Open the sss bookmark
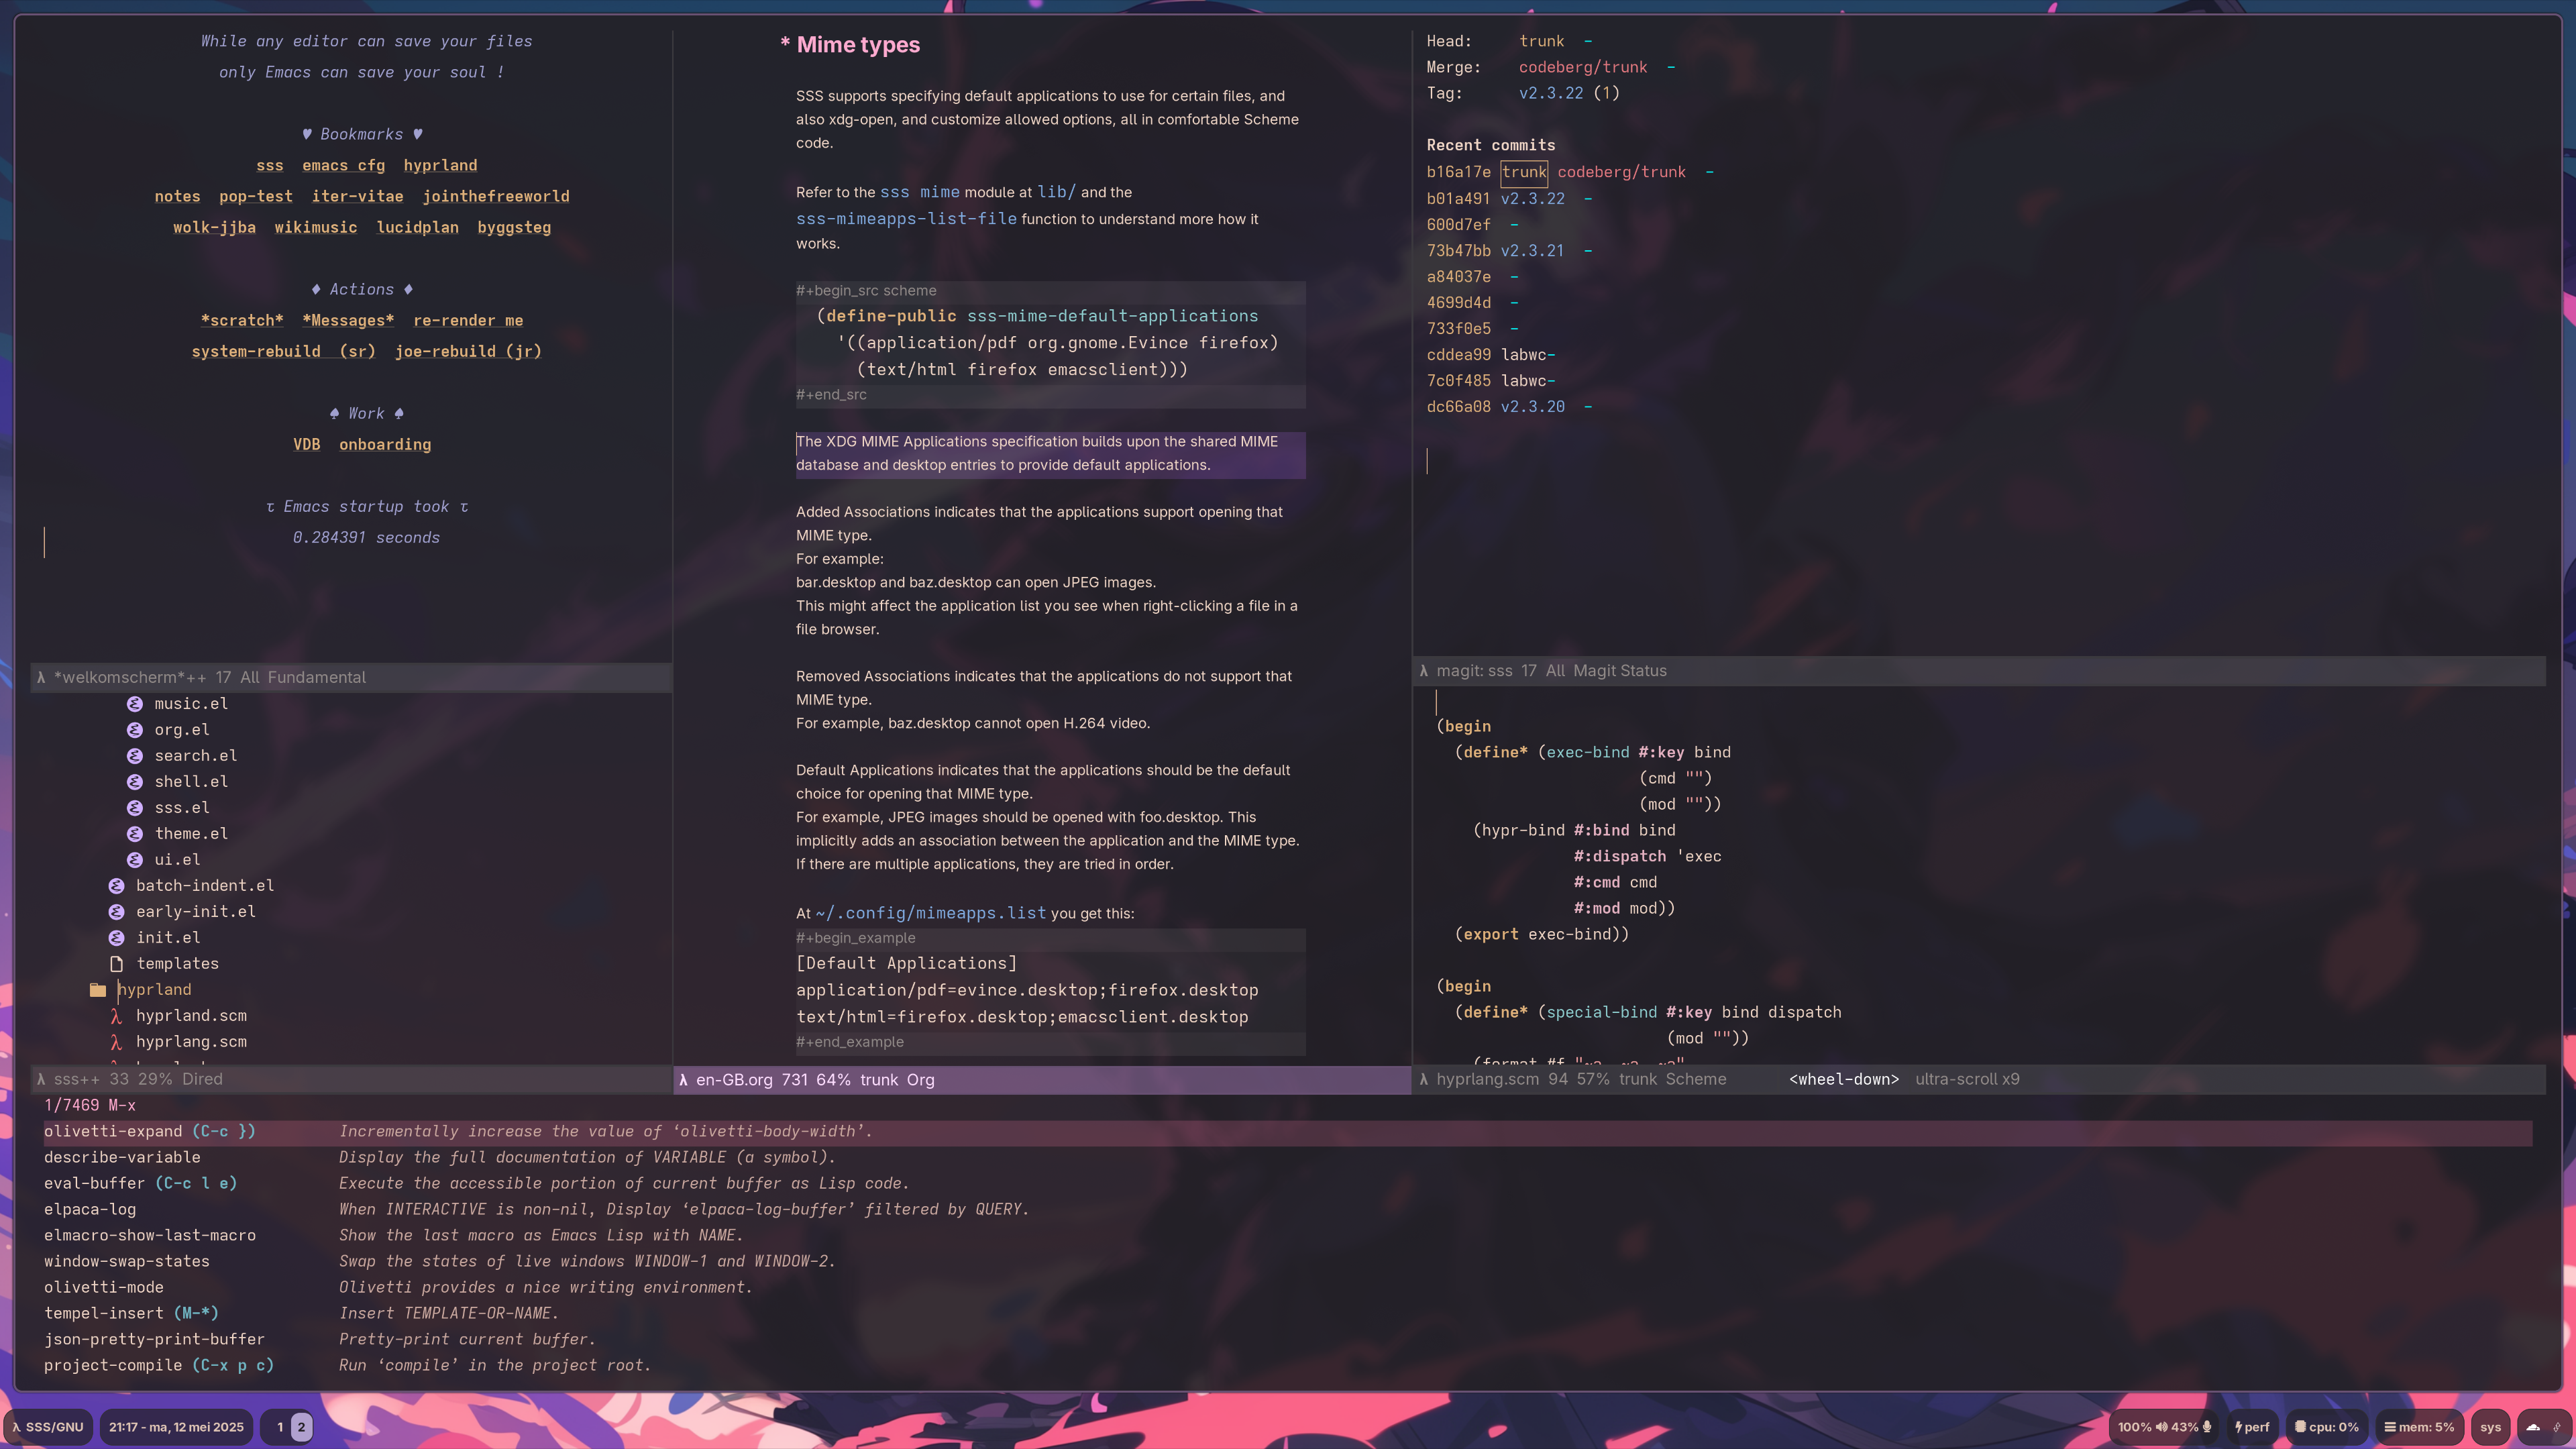 pyautogui.click(x=270, y=166)
